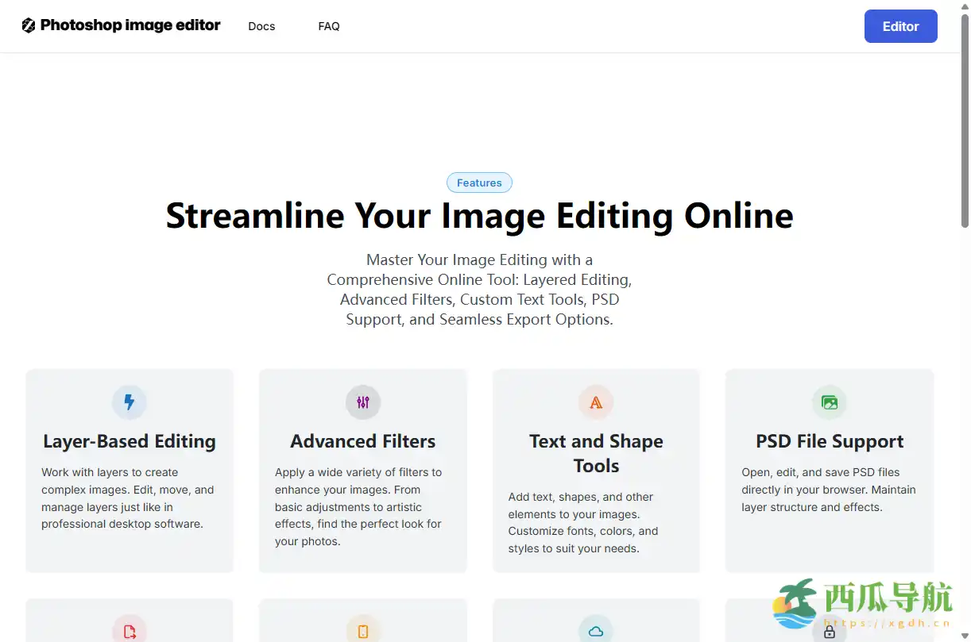This screenshot has width=971, height=642.
Task: Click the orange mobile device icon
Action: pos(363,632)
